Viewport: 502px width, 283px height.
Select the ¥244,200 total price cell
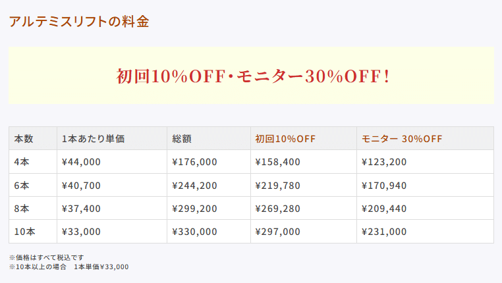pos(194,185)
